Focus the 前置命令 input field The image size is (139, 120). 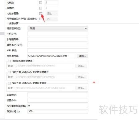58,95
